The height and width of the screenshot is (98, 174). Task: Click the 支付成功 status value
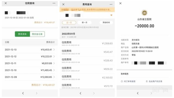[x=135, y=40]
